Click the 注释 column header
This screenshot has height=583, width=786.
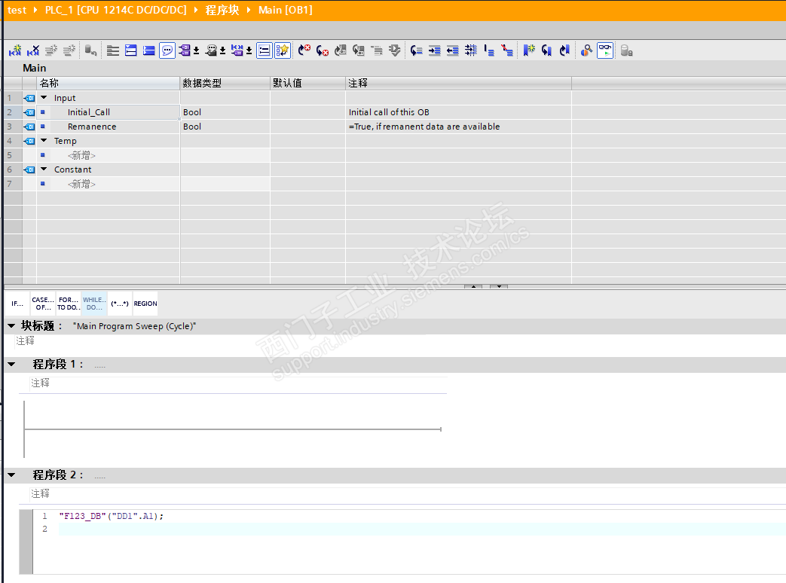pyautogui.click(x=459, y=83)
